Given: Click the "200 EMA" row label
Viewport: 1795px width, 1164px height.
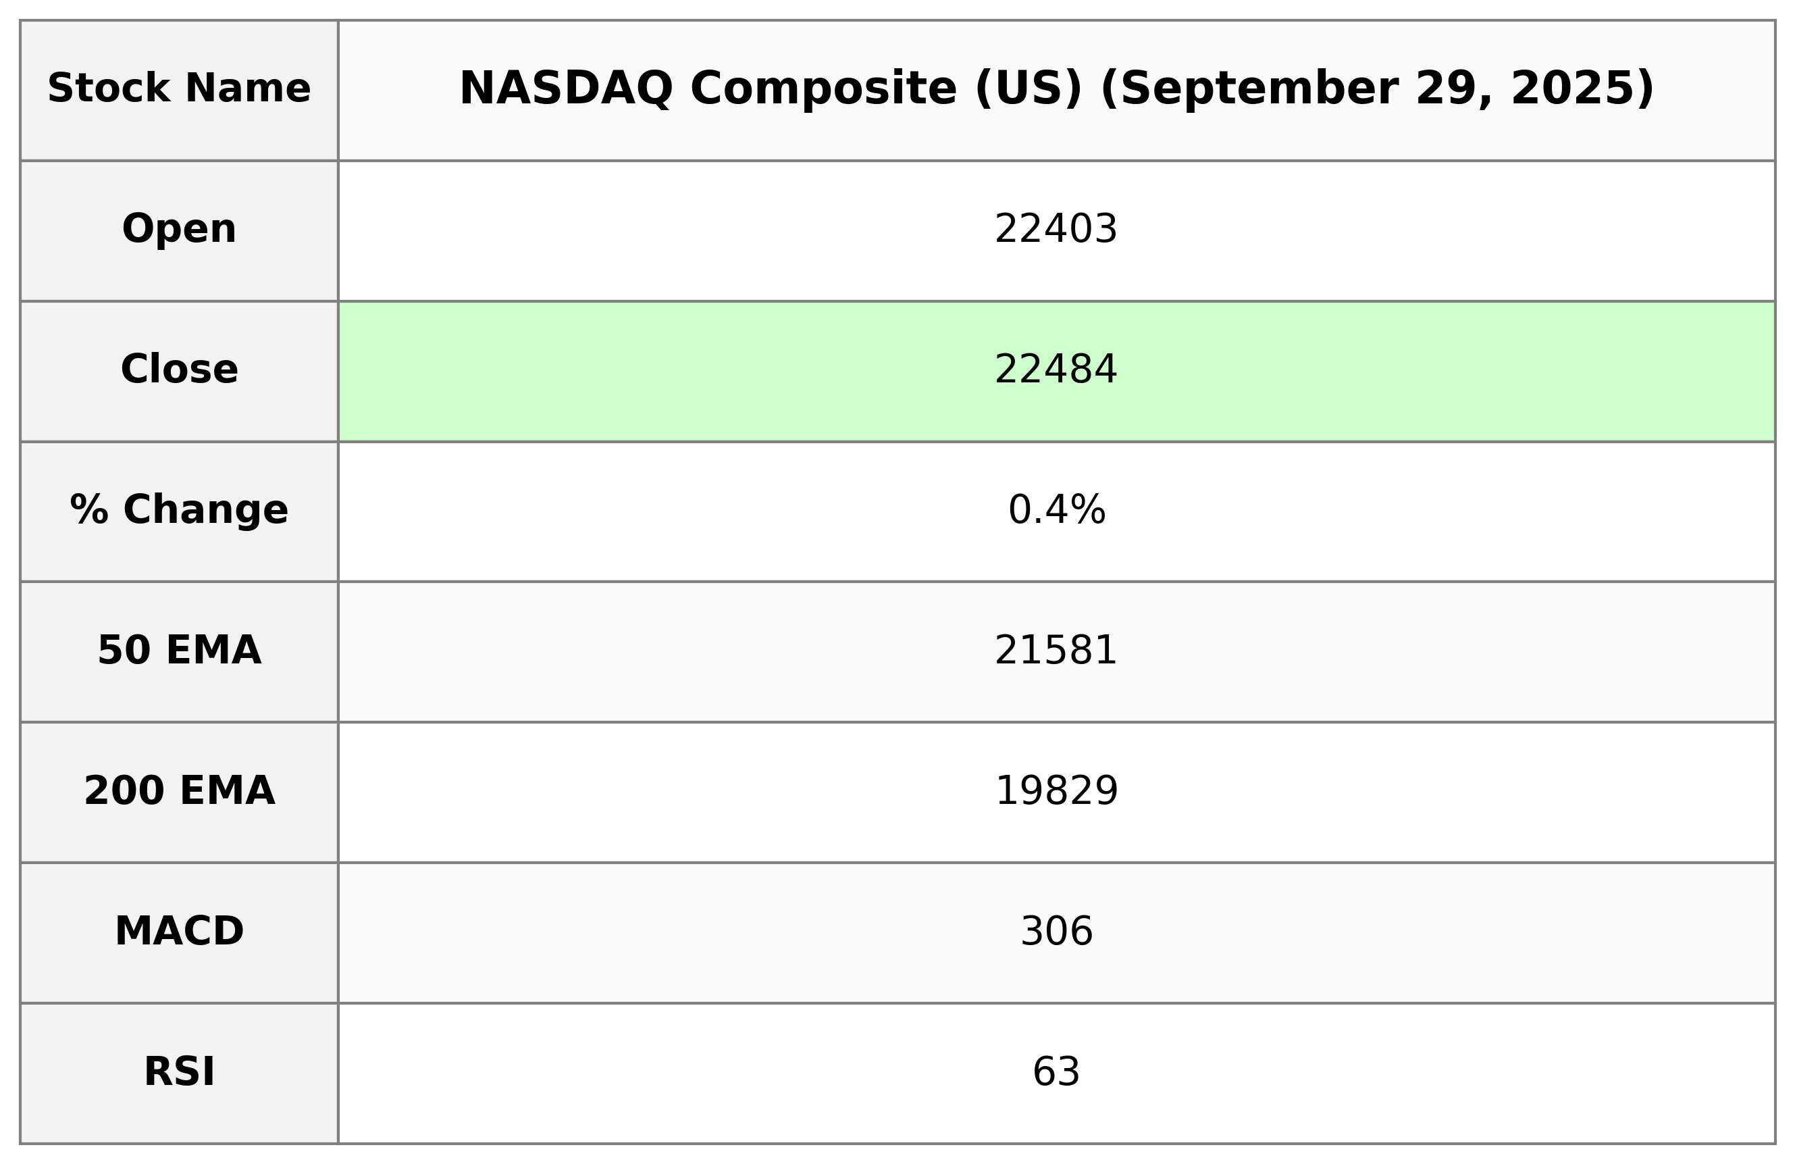Looking at the screenshot, I should 179,791.
